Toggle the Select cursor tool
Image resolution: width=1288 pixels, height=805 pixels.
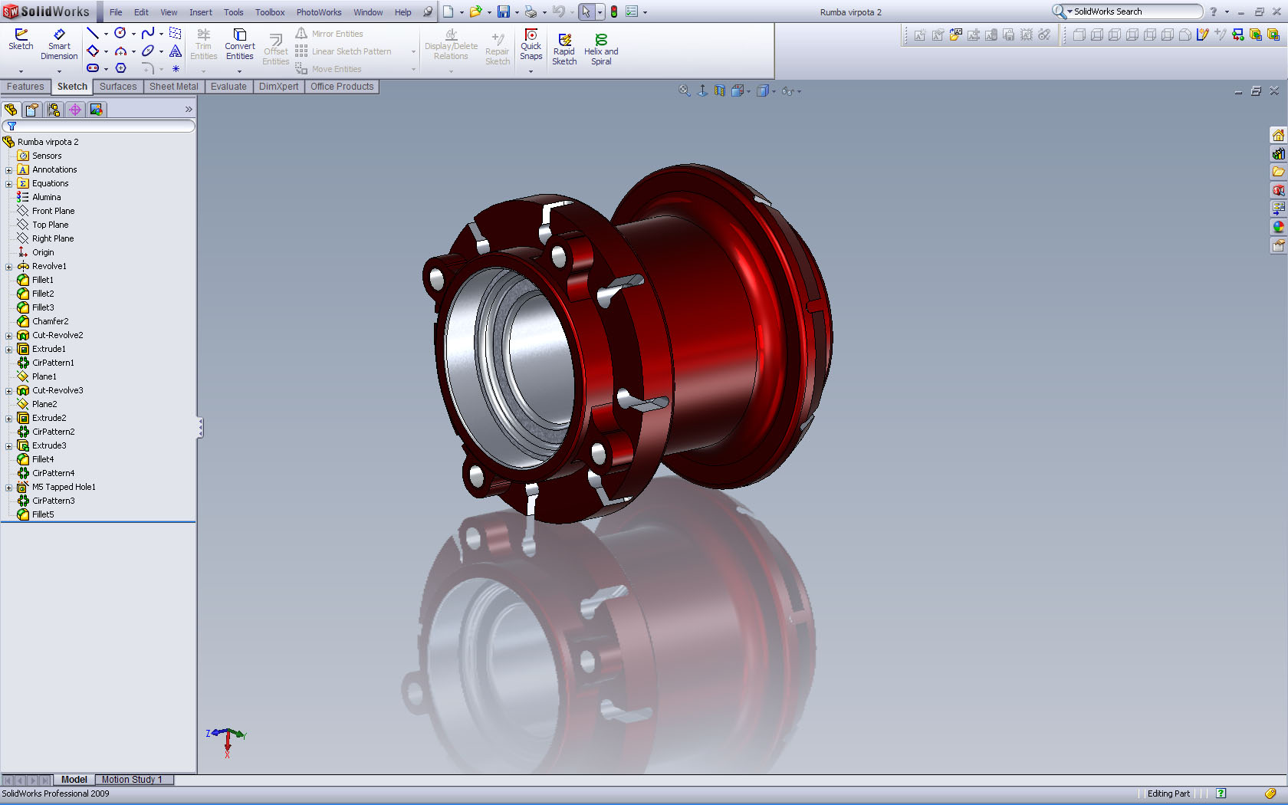pos(586,11)
